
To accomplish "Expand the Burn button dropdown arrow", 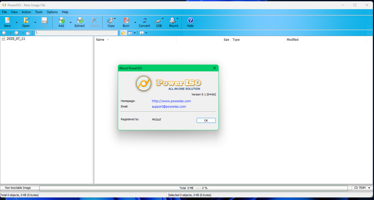I will [x=135, y=22].
